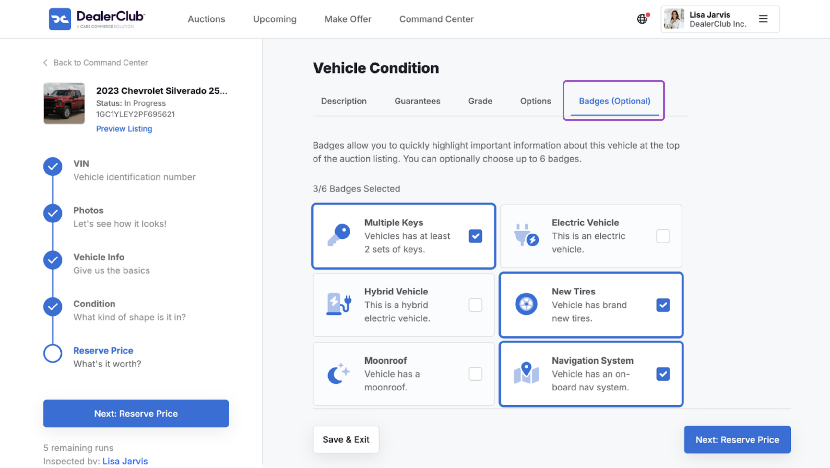Click the Hybrid Vehicle charging icon
Screen dimensions: 830x468
pyautogui.click(x=338, y=304)
